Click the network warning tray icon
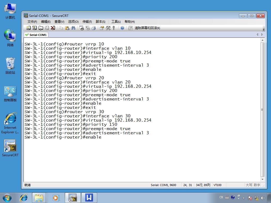The height and width of the screenshot is (203, 271). click(x=256, y=198)
